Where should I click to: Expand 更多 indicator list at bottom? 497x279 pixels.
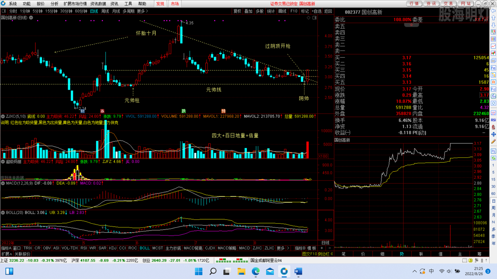[x=282, y=248]
